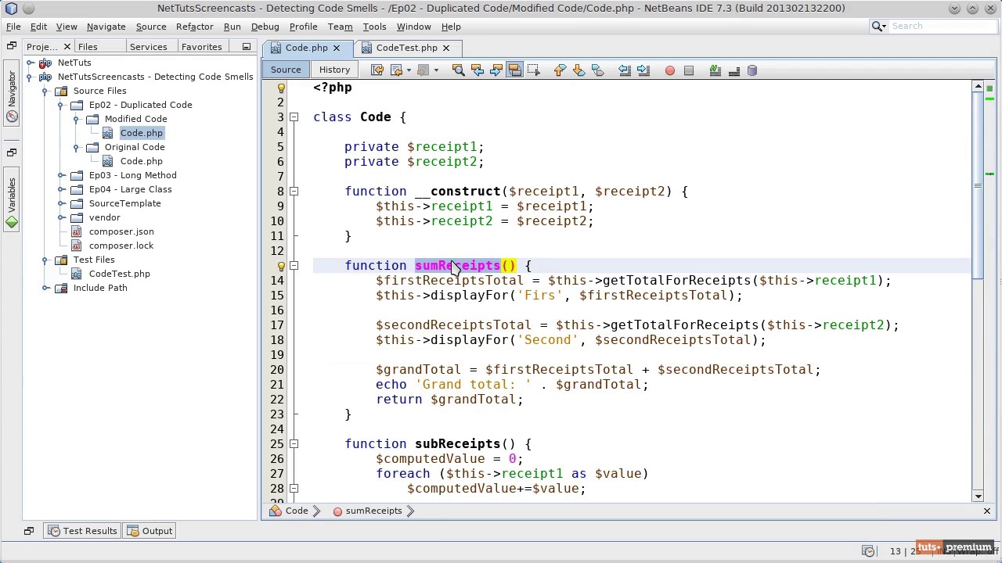
Task: Click the Shift Line Left icon
Action: tap(625, 70)
